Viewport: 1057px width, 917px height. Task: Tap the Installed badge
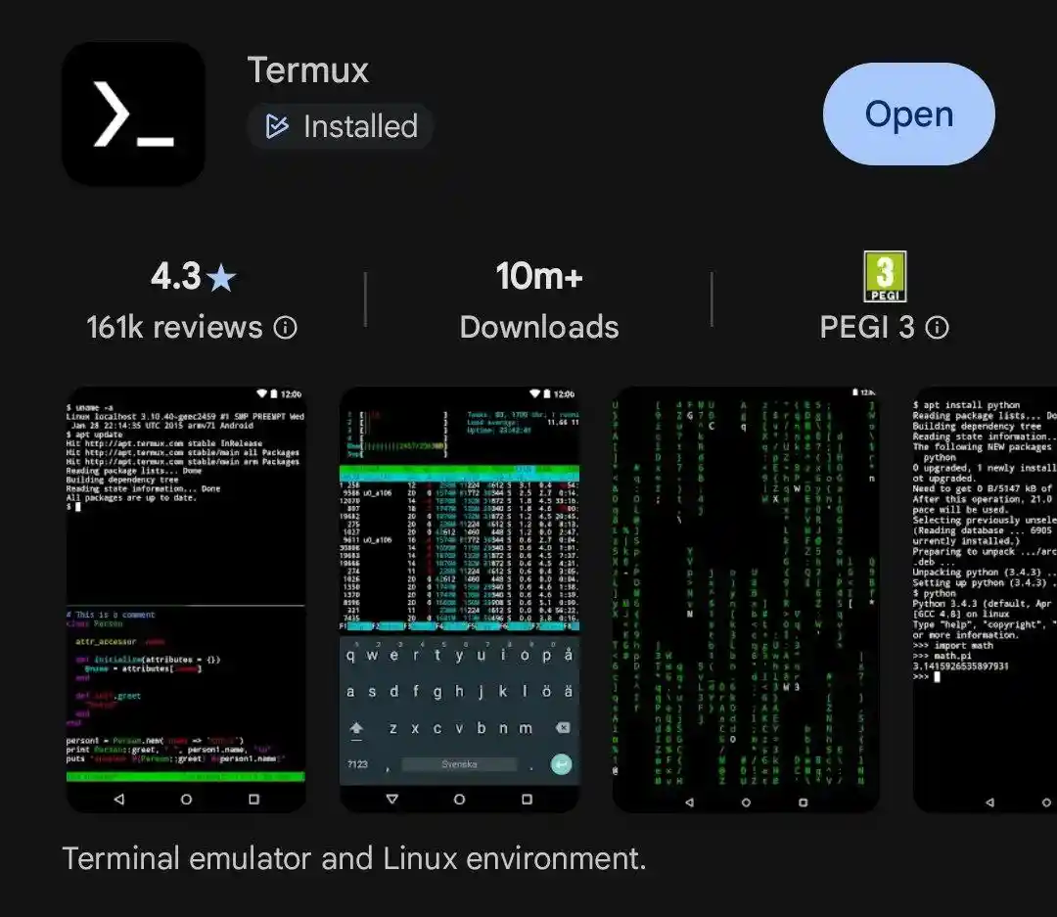[x=340, y=126]
